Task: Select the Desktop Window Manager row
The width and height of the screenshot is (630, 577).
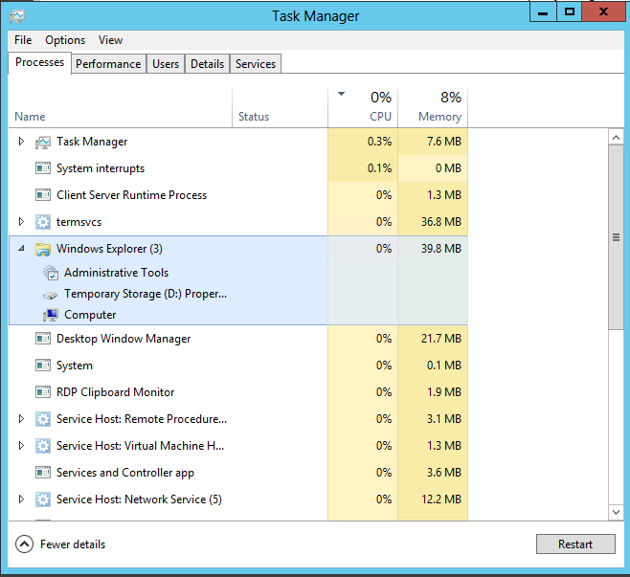Action: coord(237,339)
